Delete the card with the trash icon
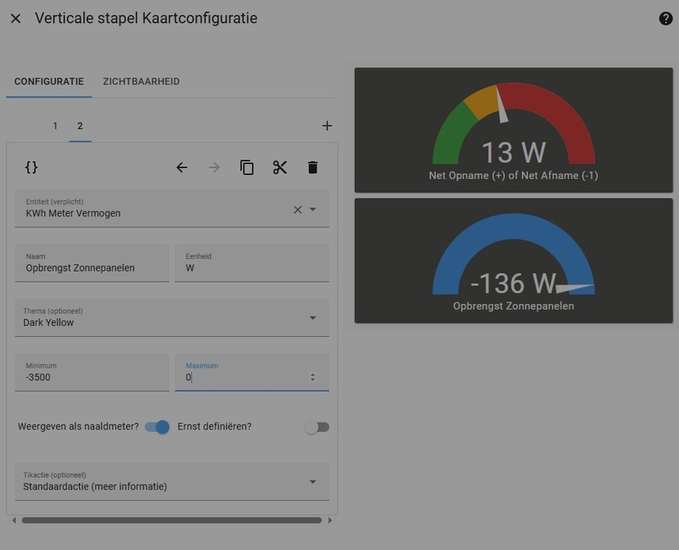 click(312, 167)
